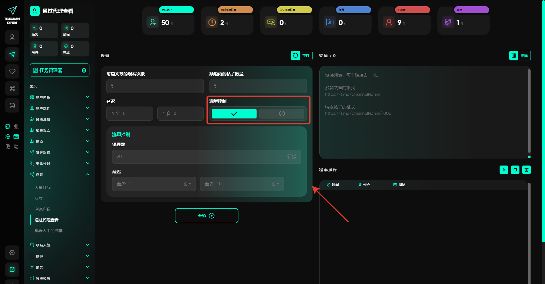Click the 删除 delete channels button
This screenshot has width=545, height=284.
coord(520,56)
